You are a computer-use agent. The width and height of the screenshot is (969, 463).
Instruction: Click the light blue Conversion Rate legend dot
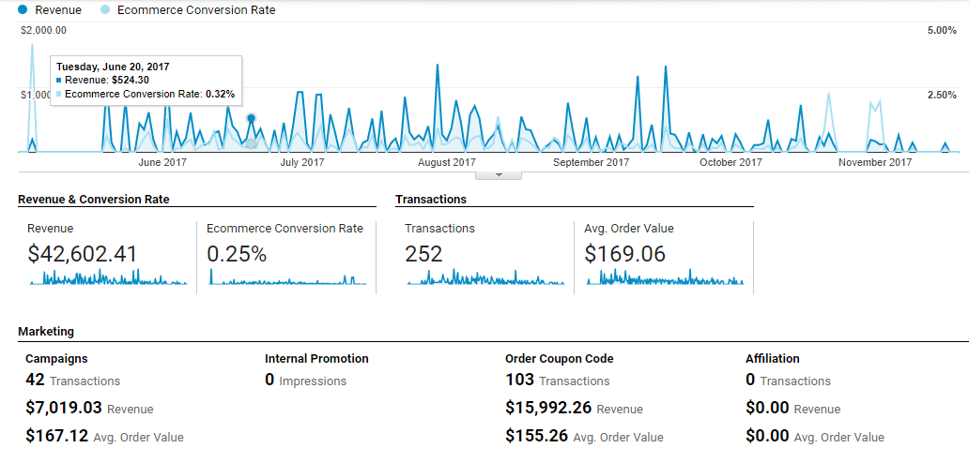pos(104,10)
